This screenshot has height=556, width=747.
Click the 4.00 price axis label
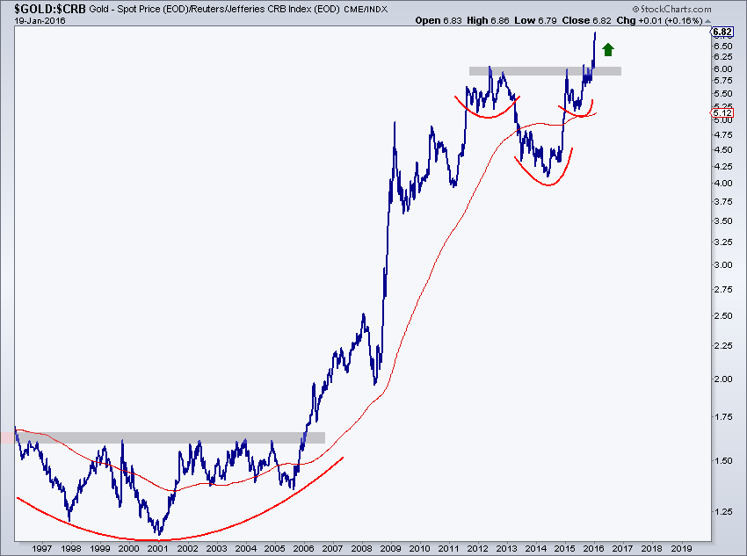point(723,184)
